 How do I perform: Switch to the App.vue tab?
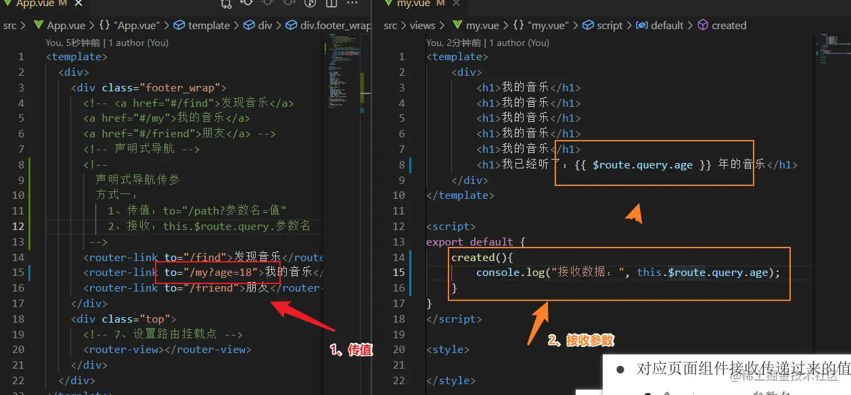coord(37,5)
